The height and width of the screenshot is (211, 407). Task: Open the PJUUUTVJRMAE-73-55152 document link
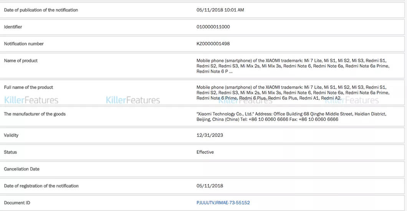(223, 203)
